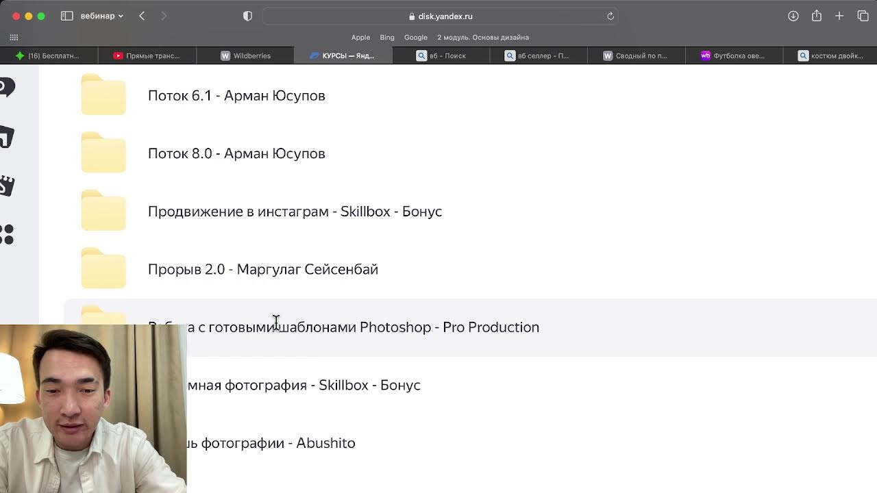Click folder icon for Поток 8.0

tap(103, 153)
